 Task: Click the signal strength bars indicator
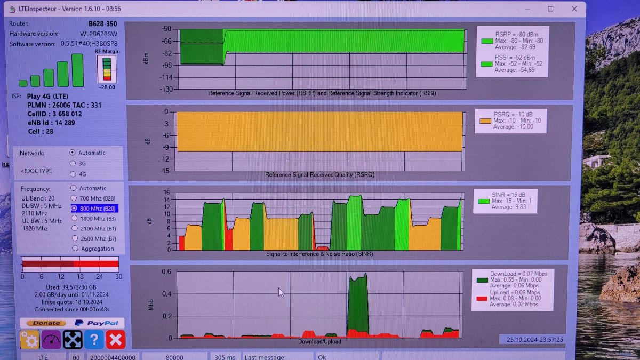point(52,70)
